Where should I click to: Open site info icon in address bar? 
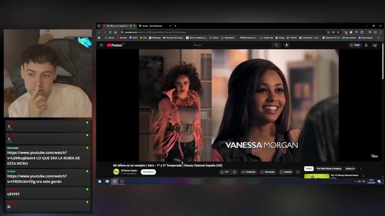coord(122,32)
